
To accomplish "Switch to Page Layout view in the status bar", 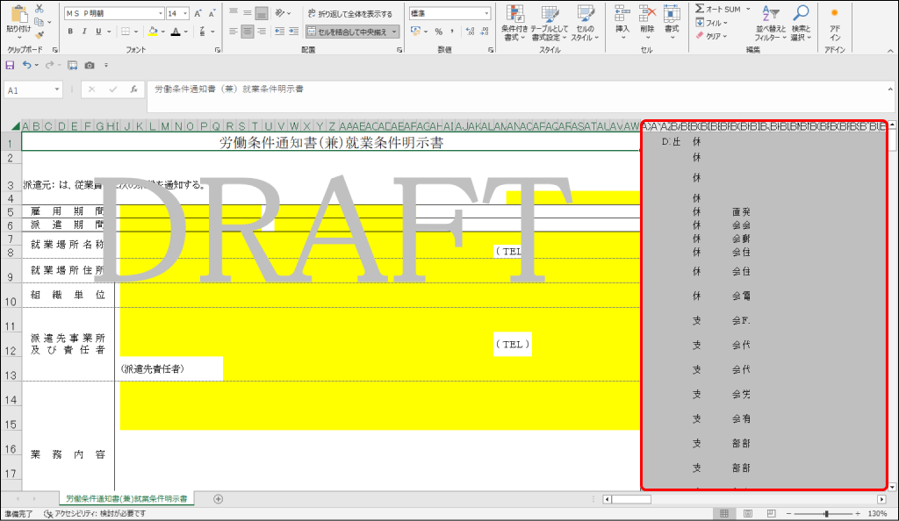I will point(748,513).
